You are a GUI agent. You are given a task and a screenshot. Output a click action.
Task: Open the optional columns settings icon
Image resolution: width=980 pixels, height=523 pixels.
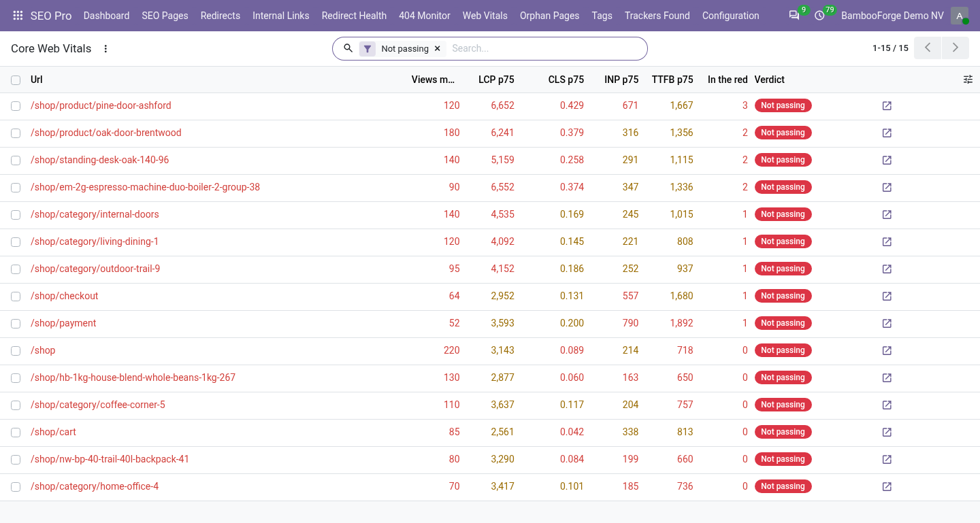968,80
